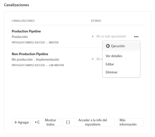Open Acceder a la info del repositorio
Screen dimensions: 155x137
click(89, 122)
